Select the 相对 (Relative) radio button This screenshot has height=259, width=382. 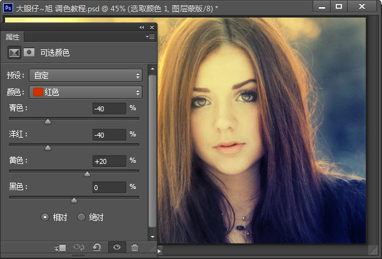[45, 217]
